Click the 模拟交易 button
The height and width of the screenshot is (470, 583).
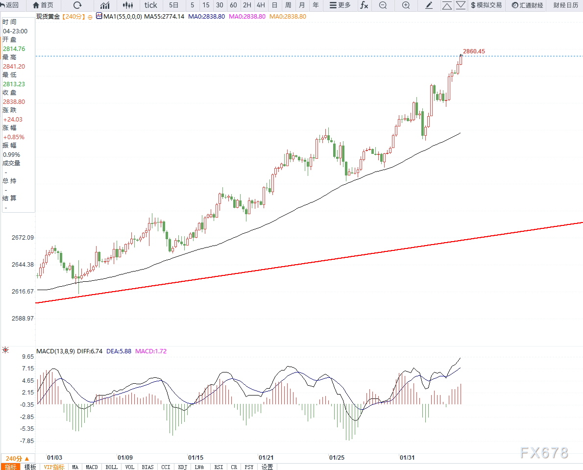pyautogui.click(x=486, y=5)
